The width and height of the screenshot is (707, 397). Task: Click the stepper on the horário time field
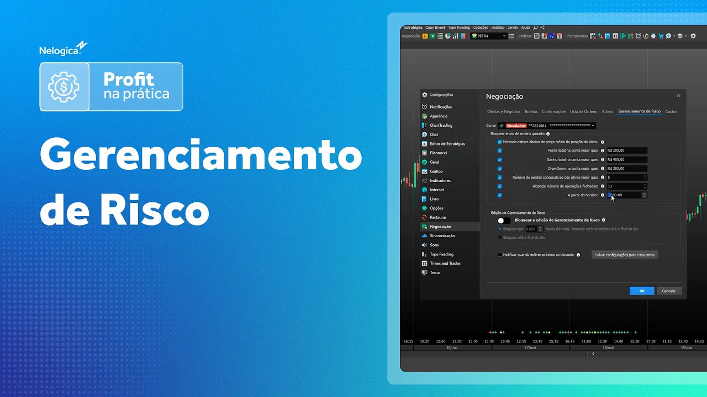coord(644,195)
